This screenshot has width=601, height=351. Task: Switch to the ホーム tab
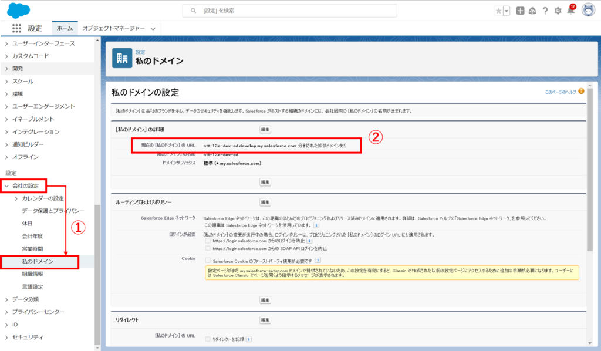click(x=65, y=28)
